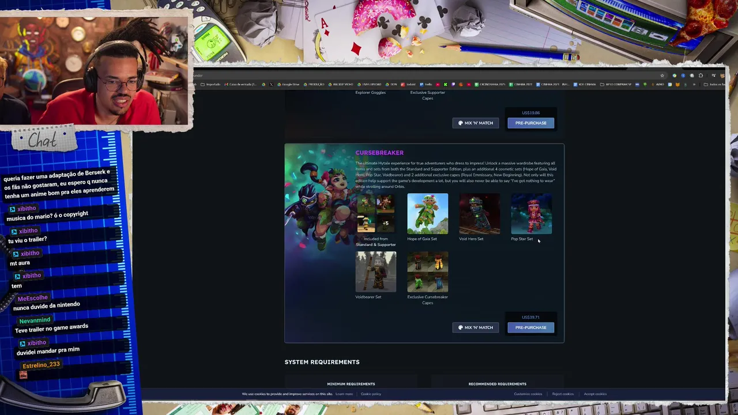Show more bookmarks with the chevron
The width and height of the screenshot is (738, 415).
pyautogui.click(x=694, y=84)
